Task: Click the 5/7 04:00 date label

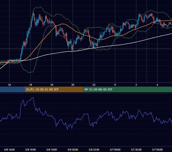Action: pyautogui.click(x=157, y=150)
